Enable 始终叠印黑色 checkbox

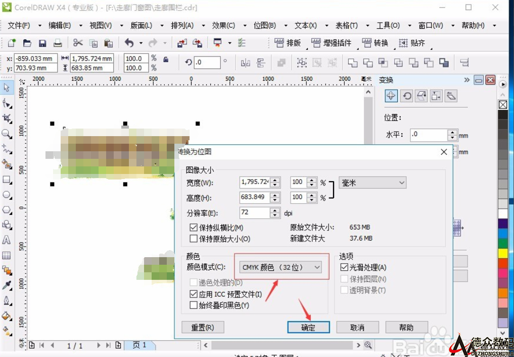[x=193, y=306]
